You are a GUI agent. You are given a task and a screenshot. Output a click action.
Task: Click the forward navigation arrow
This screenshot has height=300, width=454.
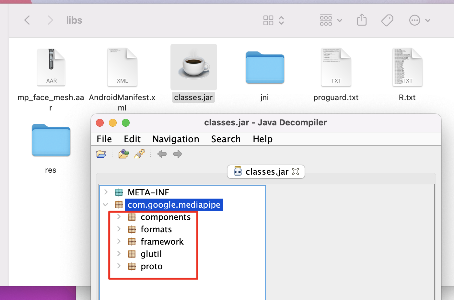click(177, 154)
